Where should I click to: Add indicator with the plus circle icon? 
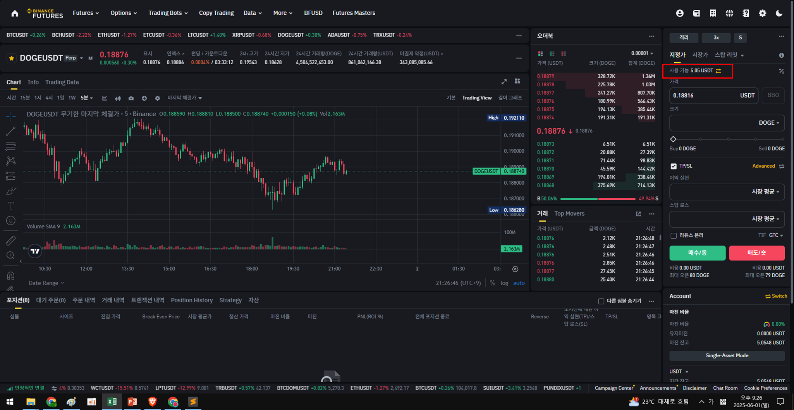point(144,98)
